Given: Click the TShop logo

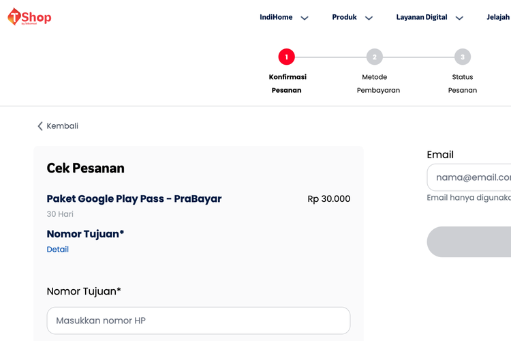Looking at the screenshot, I should (x=29, y=16).
